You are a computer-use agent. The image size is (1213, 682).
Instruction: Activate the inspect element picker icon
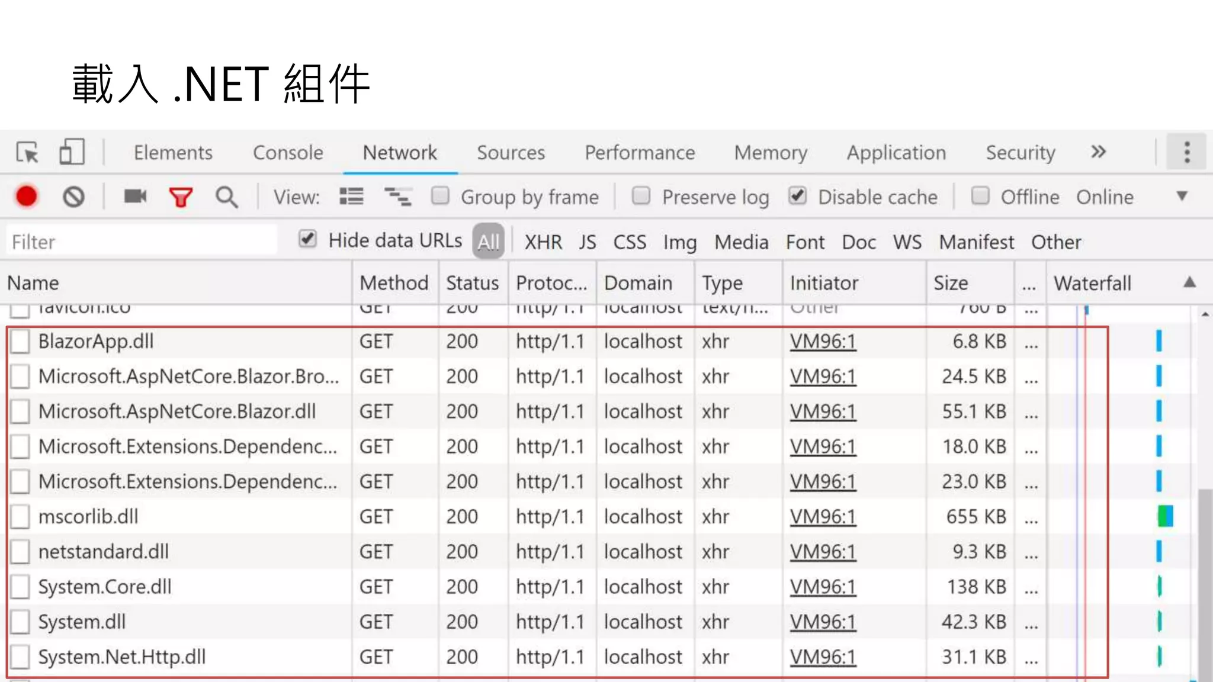pyautogui.click(x=27, y=153)
